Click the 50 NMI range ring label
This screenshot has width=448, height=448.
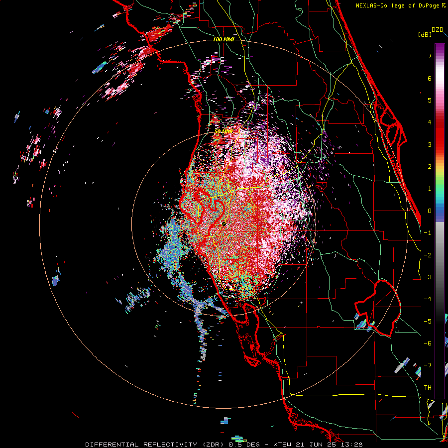tap(224, 131)
